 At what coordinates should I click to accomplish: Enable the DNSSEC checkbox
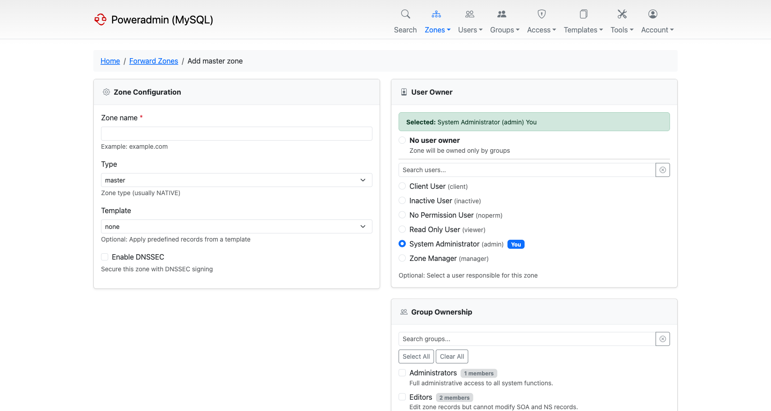pyautogui.click(x=105, y=257)
